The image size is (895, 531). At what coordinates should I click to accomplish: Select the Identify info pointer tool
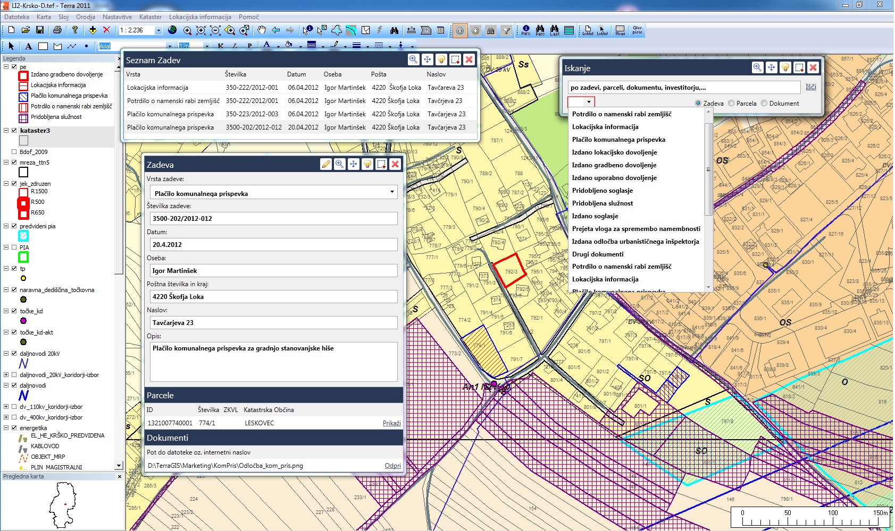click(x=307, y=30)
